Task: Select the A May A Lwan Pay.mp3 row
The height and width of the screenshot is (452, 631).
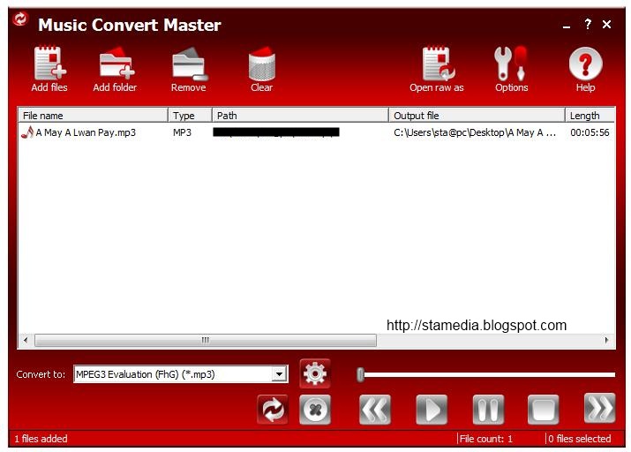Action: click(x=316, y=132)
